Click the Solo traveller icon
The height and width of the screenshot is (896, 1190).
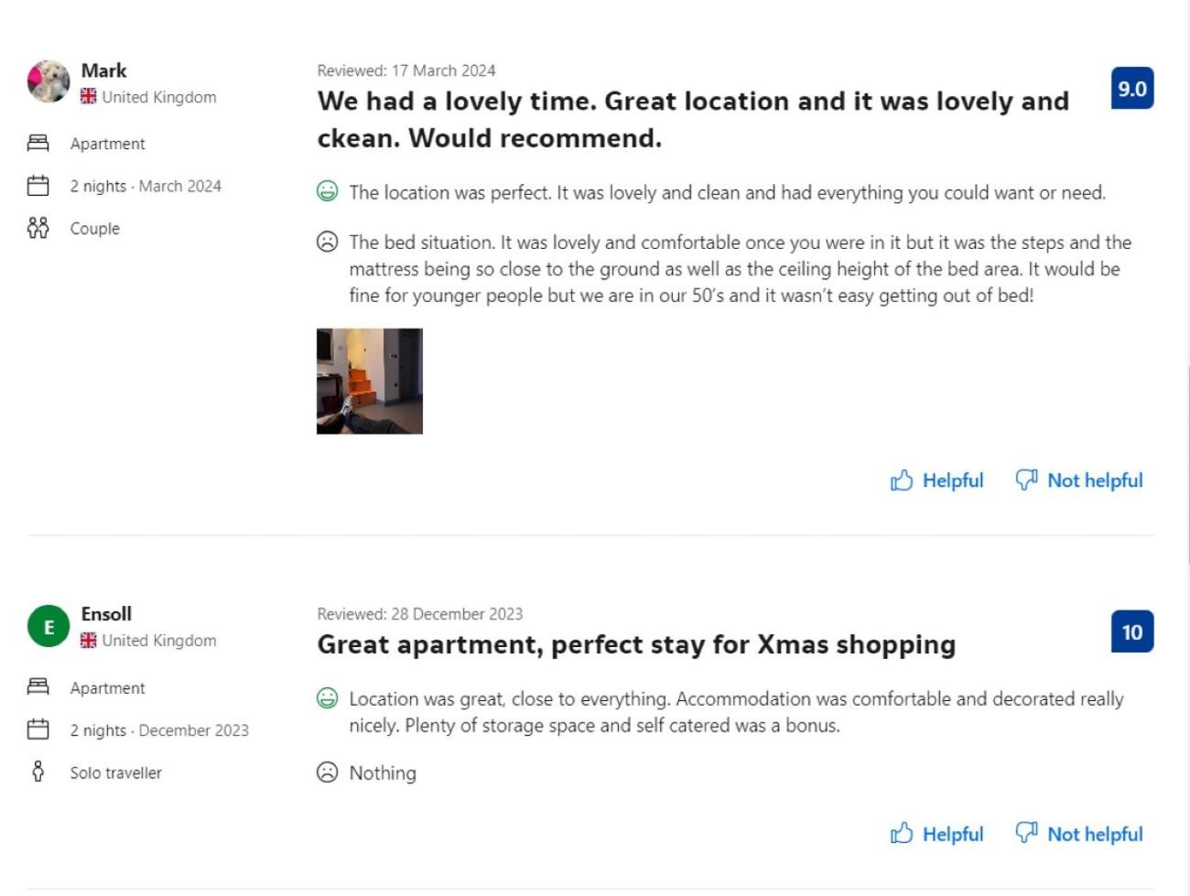38,772
